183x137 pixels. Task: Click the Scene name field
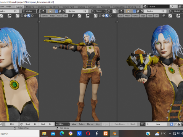[159, 6]
